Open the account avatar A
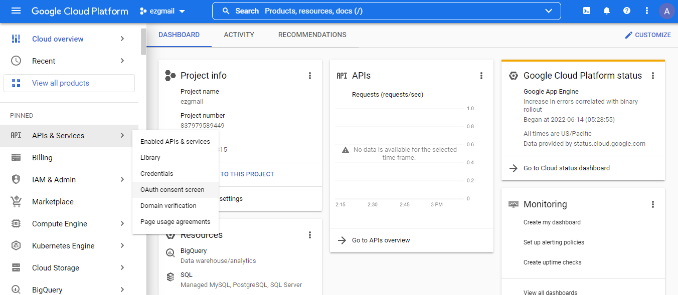This screenshot has width=678, height=295. tap(666, 11)
